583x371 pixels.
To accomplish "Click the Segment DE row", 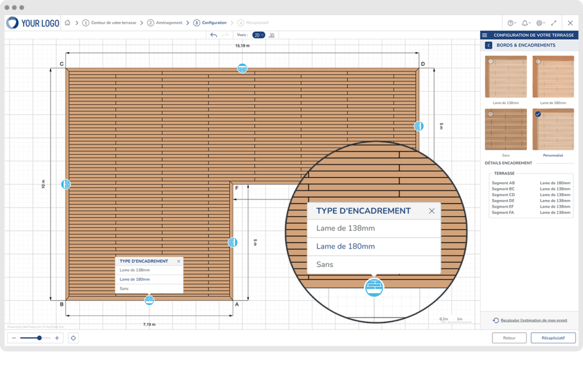I will 531,201.
